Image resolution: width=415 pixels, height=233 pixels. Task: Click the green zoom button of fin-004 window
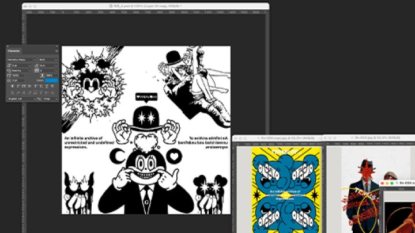[392, 183]
